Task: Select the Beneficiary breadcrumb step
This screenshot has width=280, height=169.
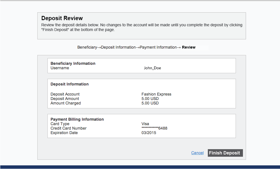Action: pos(87,47)
